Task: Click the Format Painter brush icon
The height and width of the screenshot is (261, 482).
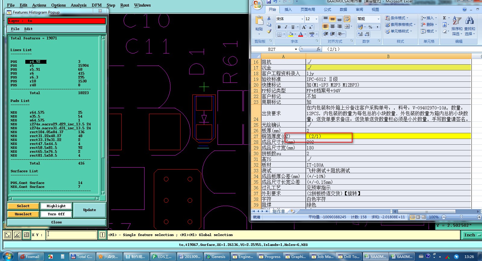Action: click(x=269, y=31)
